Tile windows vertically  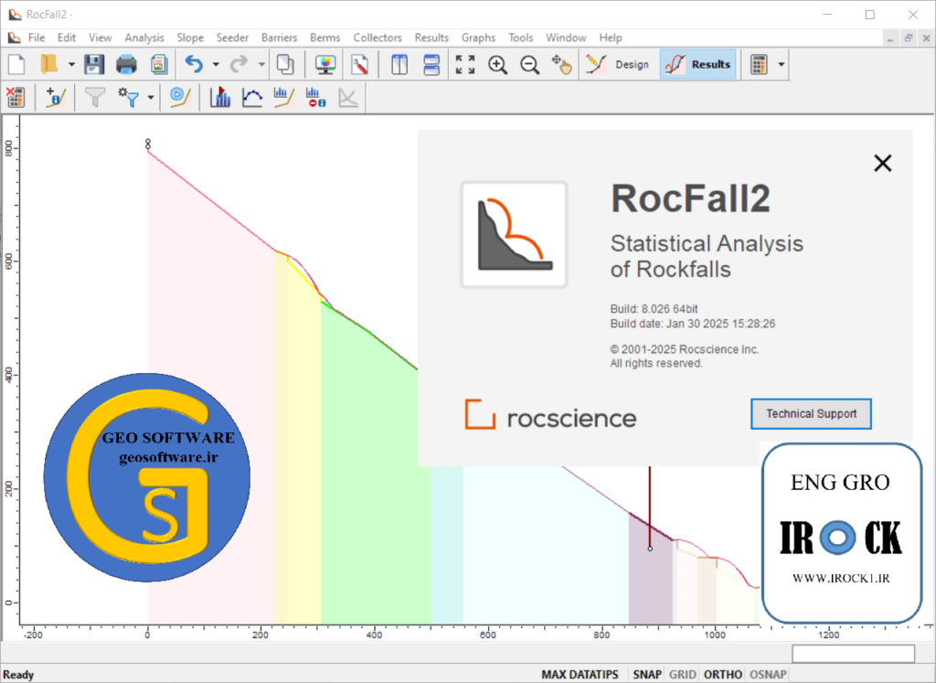(399, 64)
